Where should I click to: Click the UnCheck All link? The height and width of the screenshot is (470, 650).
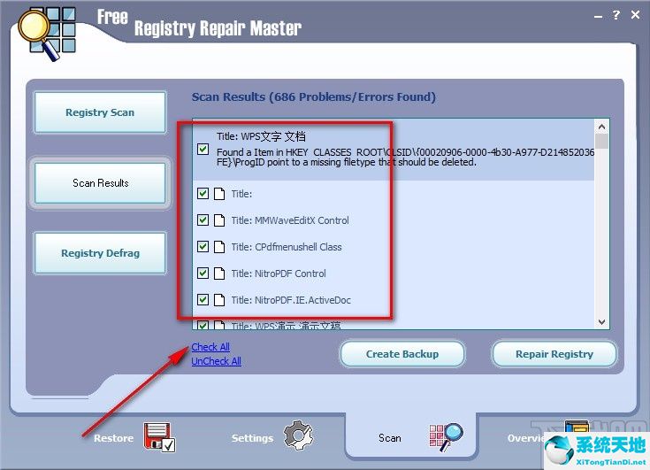pyautogui.click(x=216, y=361)
